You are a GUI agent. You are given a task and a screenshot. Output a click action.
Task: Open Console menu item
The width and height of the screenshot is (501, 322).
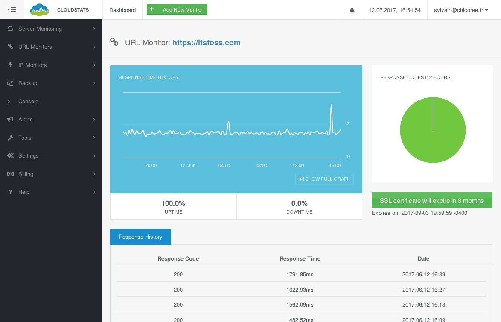51,101
